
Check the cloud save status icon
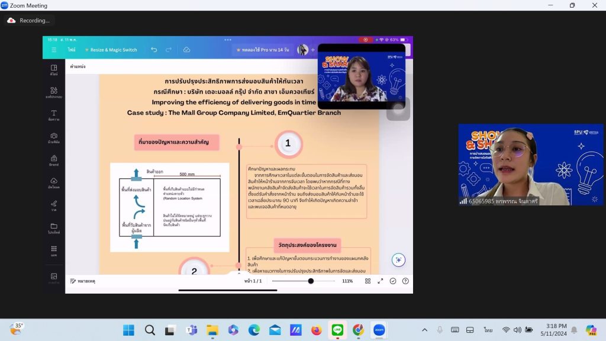186,50
